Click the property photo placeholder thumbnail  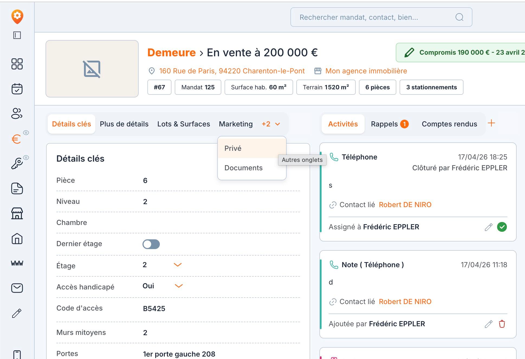point(92,69)
